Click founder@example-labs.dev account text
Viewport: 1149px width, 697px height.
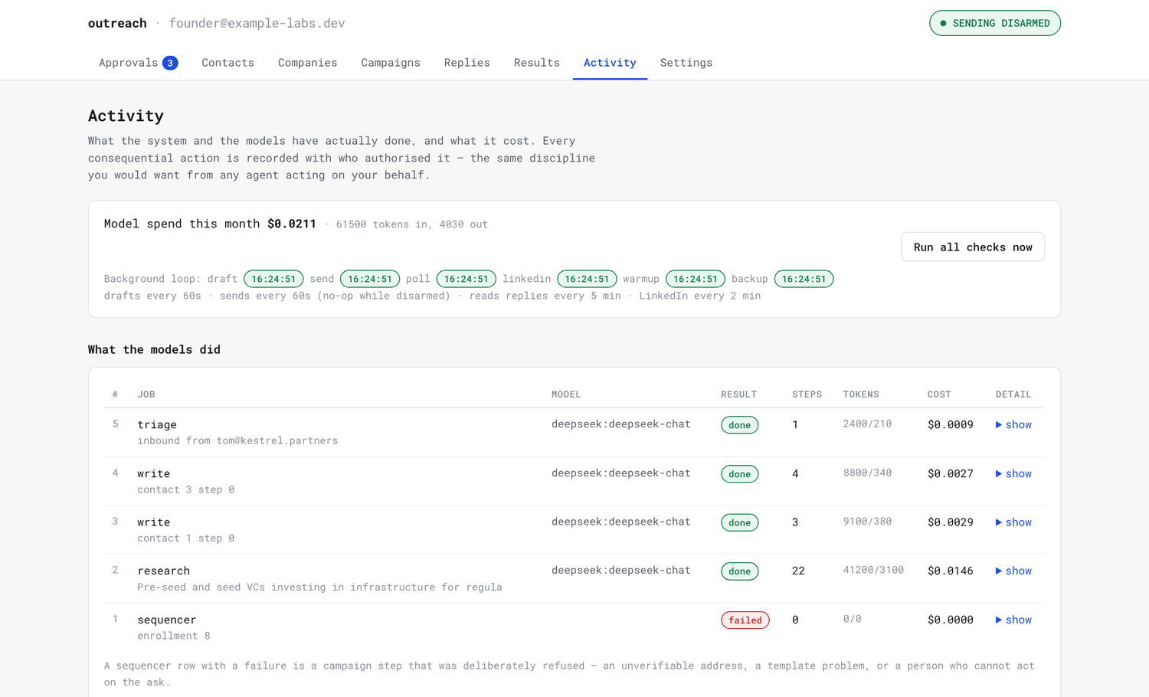pyautogui.click(x=257, y=23)
